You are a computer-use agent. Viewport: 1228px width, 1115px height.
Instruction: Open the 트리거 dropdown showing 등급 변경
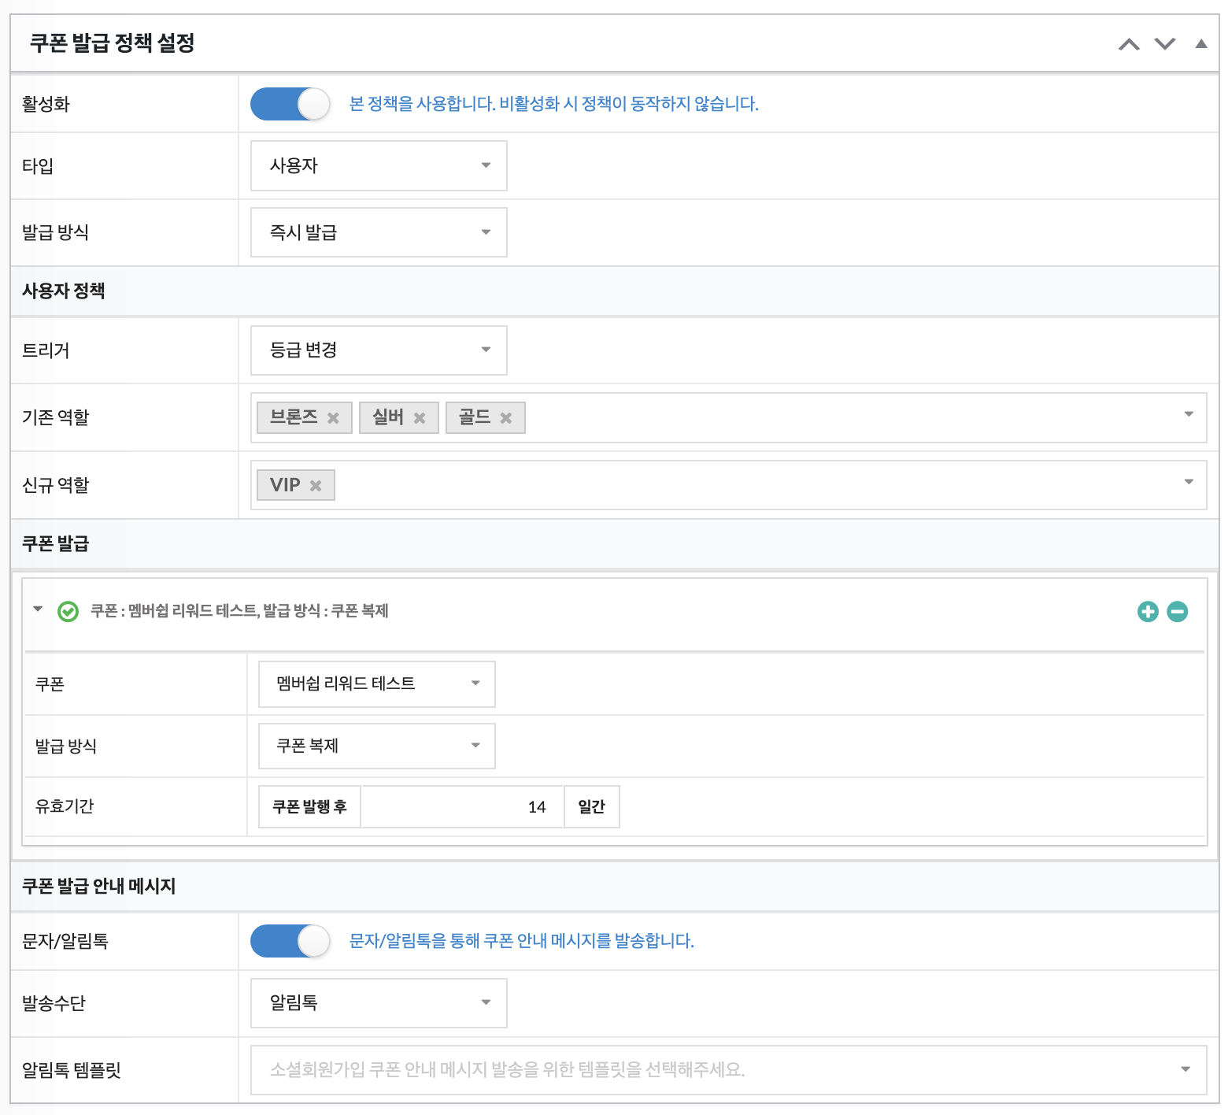379,350
